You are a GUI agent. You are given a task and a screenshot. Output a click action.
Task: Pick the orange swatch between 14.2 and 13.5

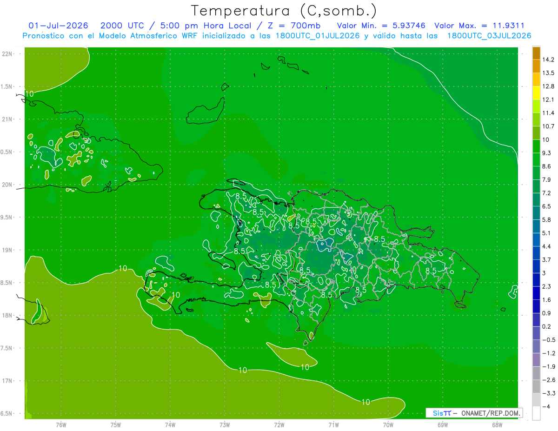click(x=536, y=66)
